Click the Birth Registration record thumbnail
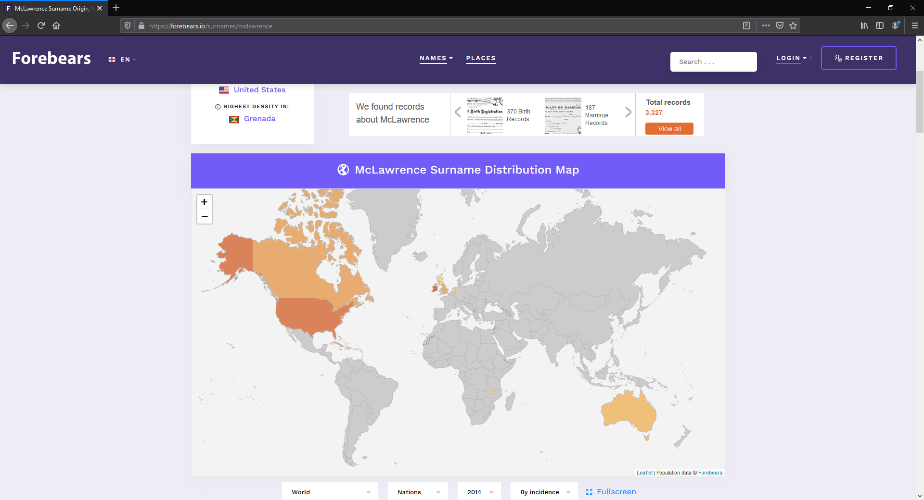This screenshot has height=500, width=924. click(485, 115)
